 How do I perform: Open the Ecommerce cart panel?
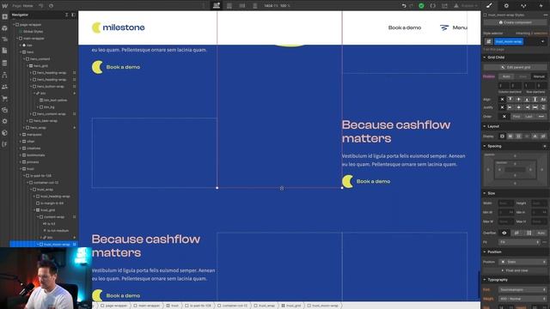4,99
